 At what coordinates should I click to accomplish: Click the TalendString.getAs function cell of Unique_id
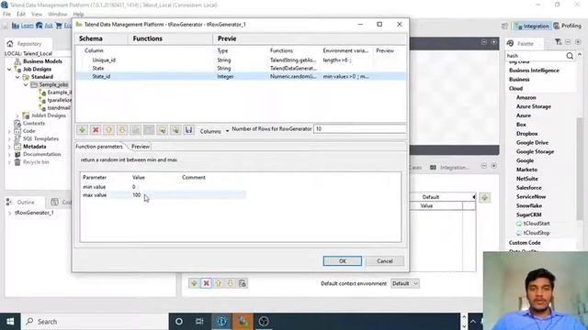(x=293, y=60)
